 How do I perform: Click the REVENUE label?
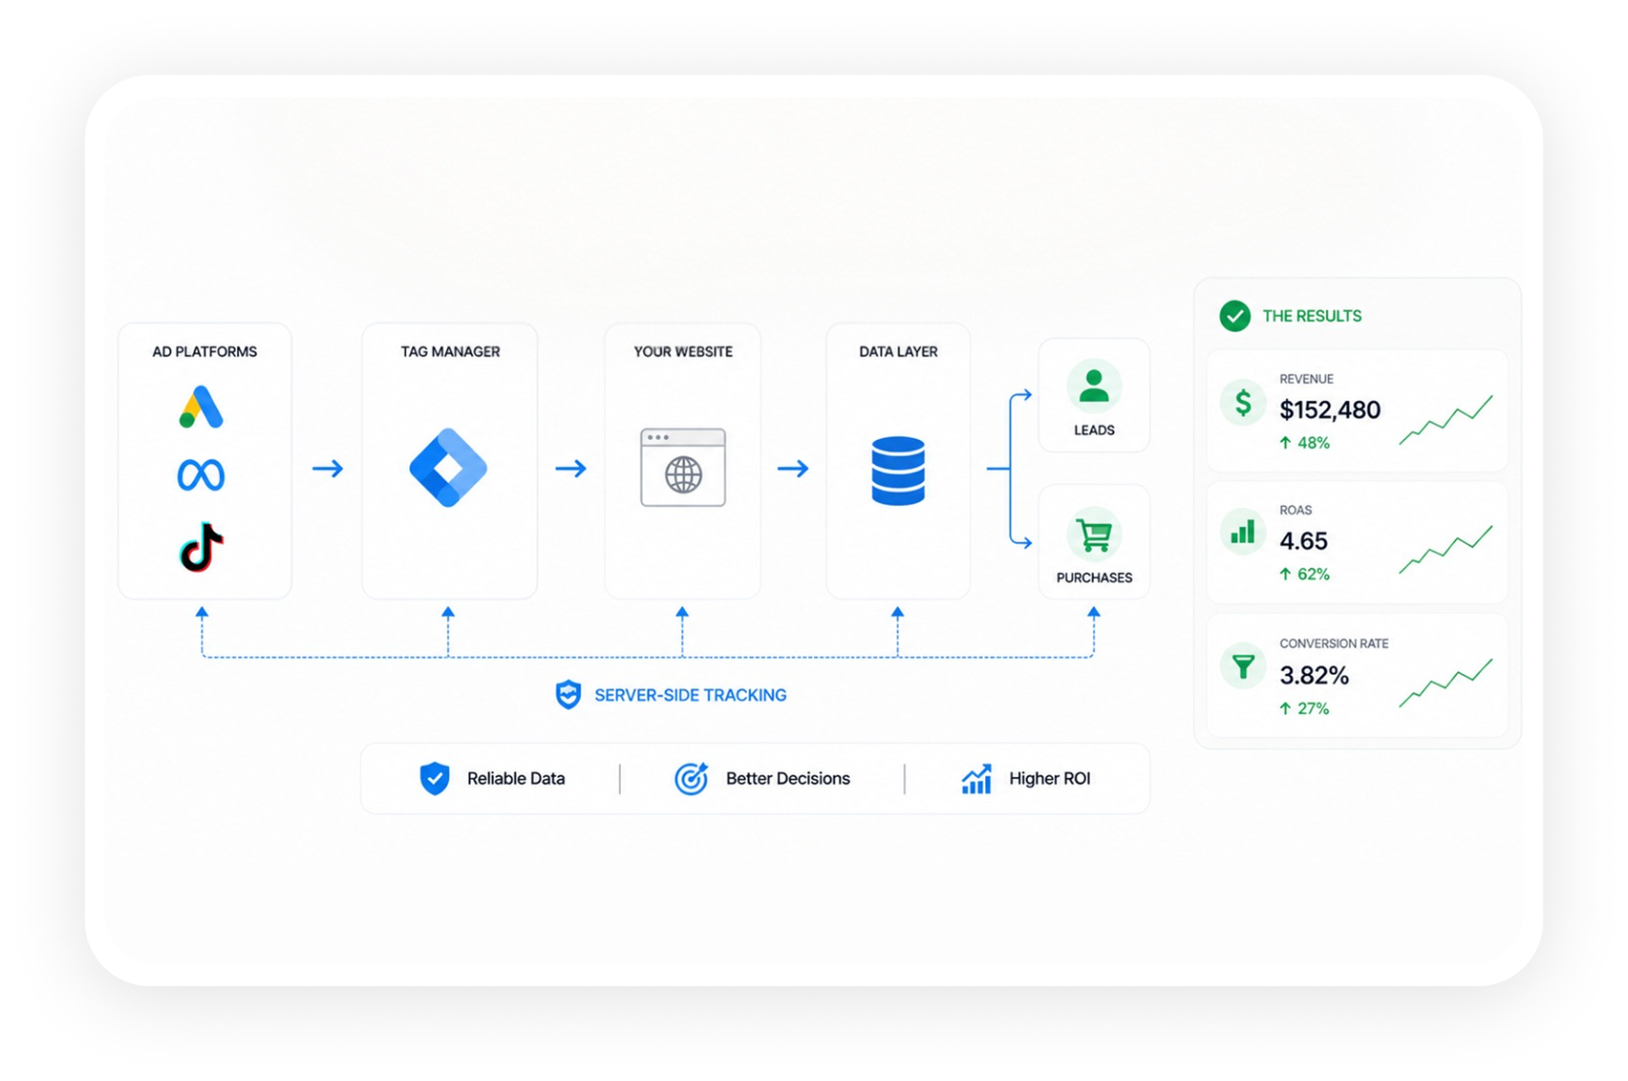tap(1307, 379)
